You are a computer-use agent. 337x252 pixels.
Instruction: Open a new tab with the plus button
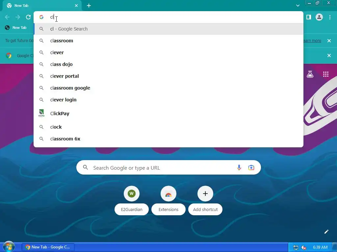coord(89,6)
